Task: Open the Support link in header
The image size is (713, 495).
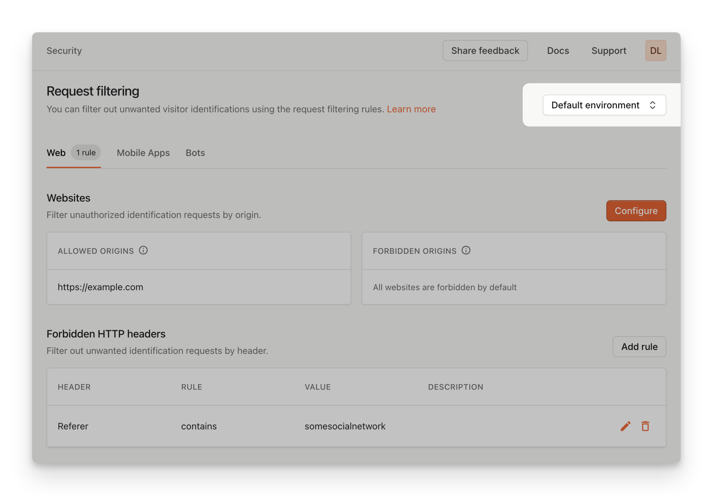Action: 608,51
